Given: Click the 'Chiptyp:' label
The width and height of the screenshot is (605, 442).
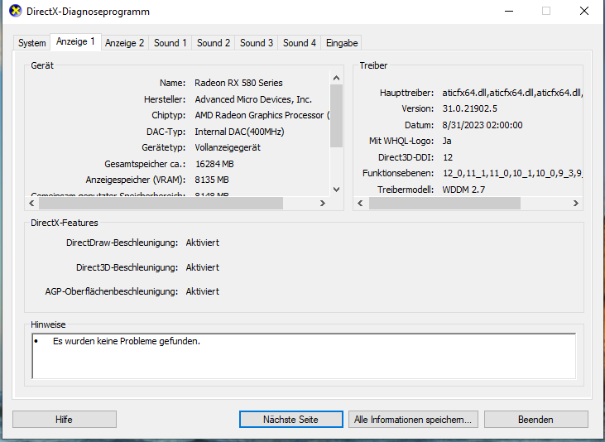Looking at the screenshot, I should coord(169,115).
